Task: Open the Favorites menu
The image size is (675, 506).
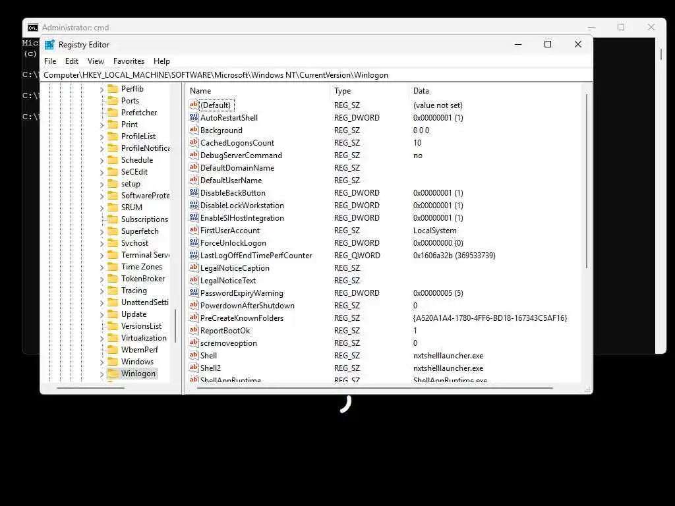Action: tap(129, 61)
